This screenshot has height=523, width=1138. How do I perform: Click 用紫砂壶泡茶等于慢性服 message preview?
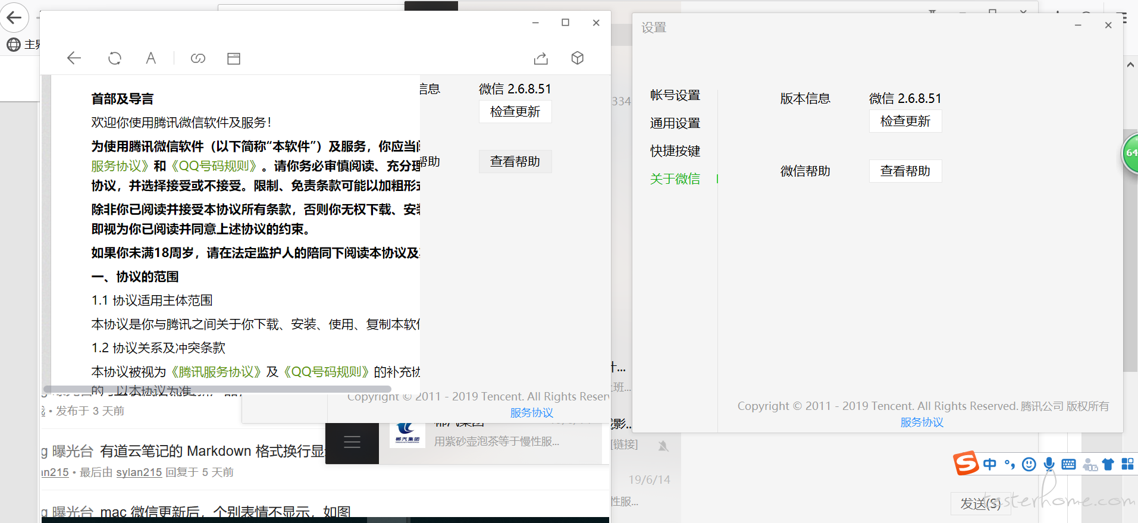click(497, 441)
